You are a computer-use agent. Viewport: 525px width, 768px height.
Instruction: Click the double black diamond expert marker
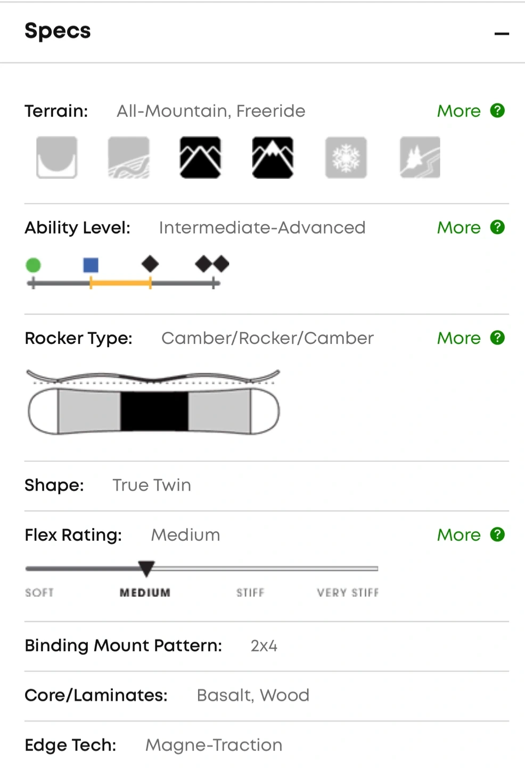coord(212,264)
